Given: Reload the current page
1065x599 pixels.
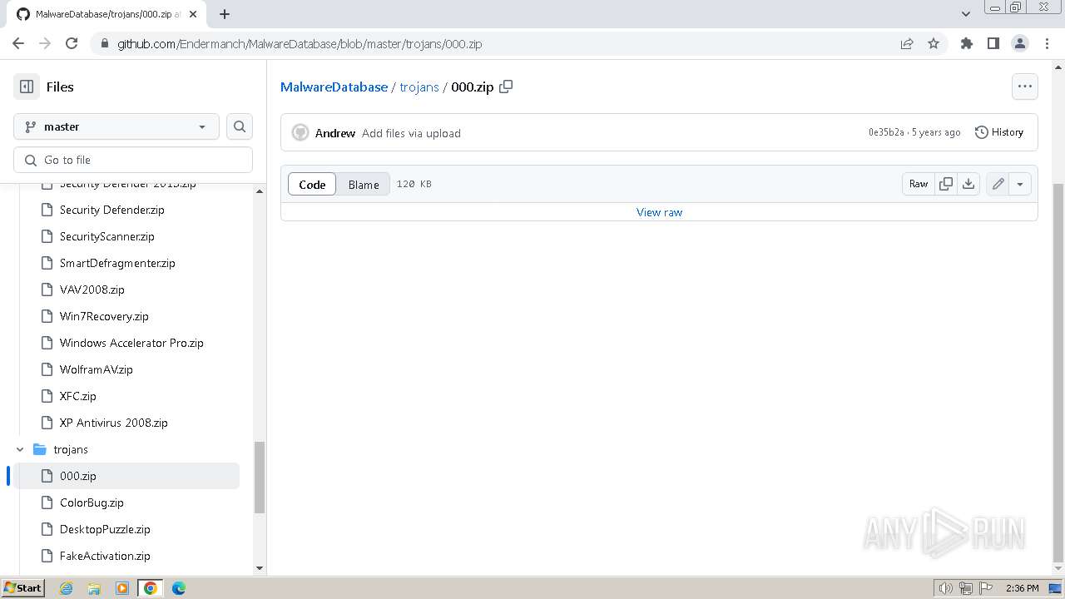Looking at the screenshot, I should 72,43.
